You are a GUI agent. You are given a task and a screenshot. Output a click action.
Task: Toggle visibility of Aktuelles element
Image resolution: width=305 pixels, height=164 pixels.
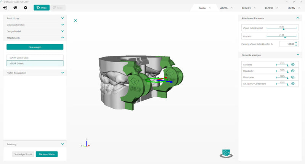point(293,64)
